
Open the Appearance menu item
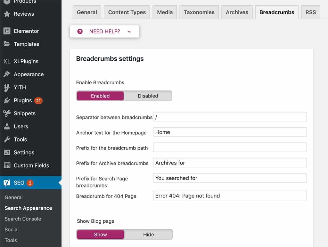click(31, 74)
